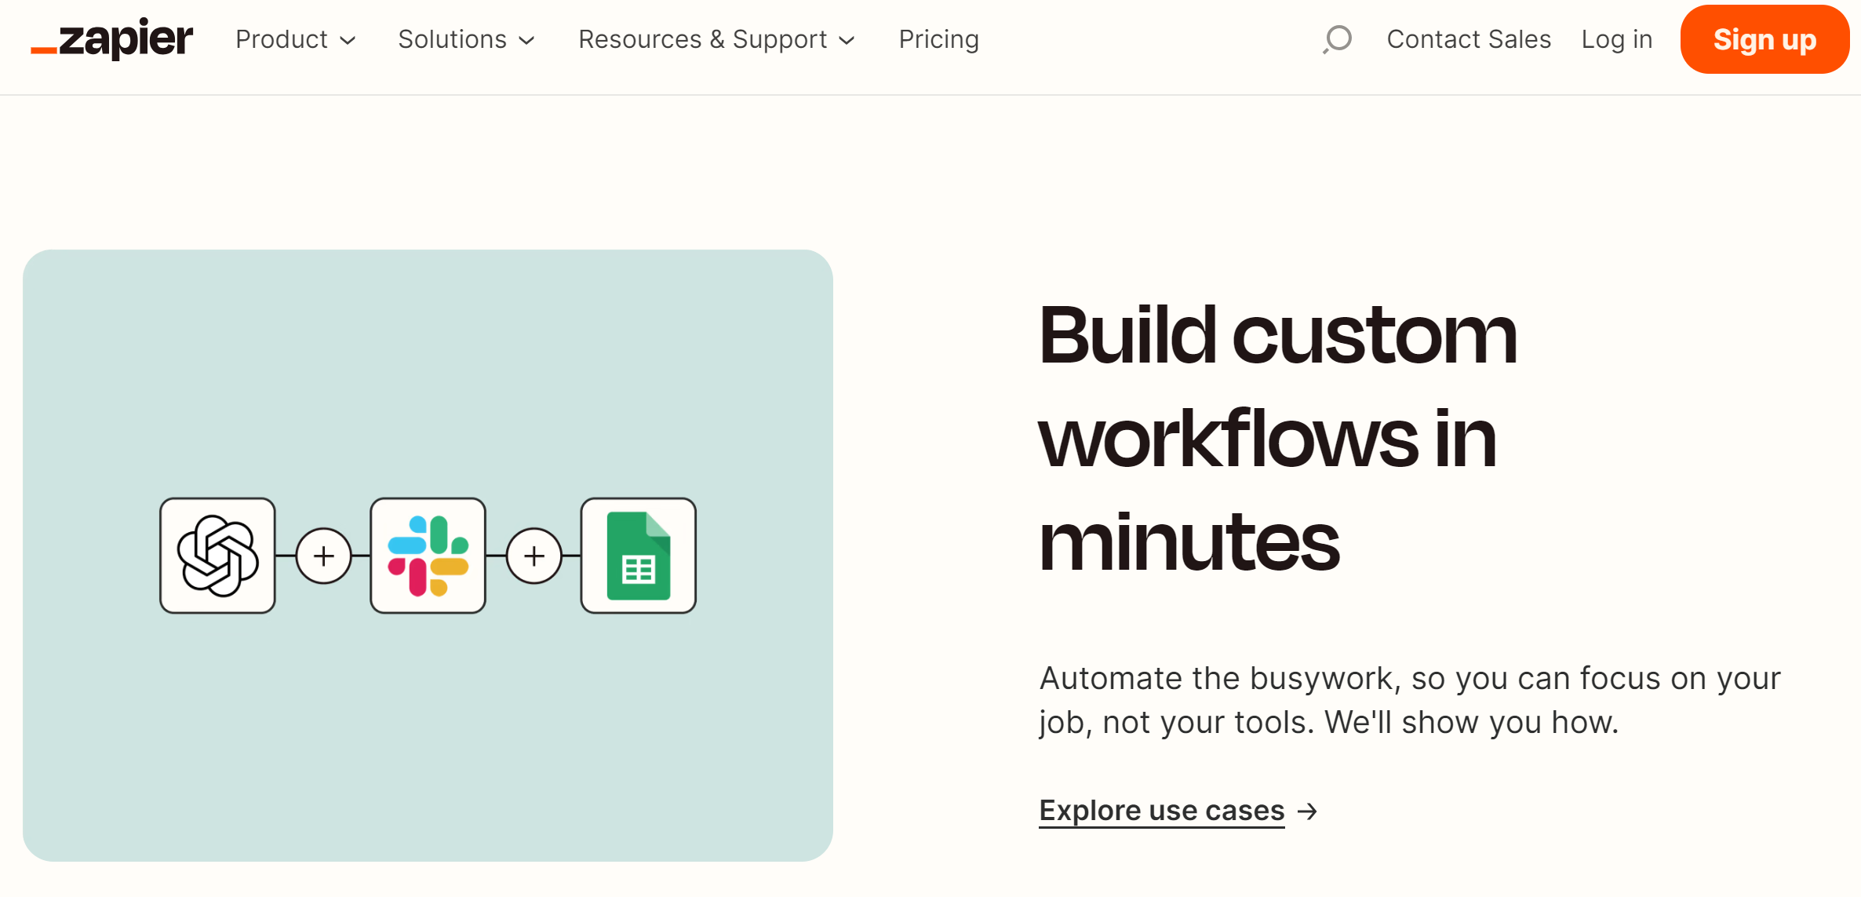
Task: Open the search magnifier icon
Action: pyautogui.click(x=1338, y=39)
